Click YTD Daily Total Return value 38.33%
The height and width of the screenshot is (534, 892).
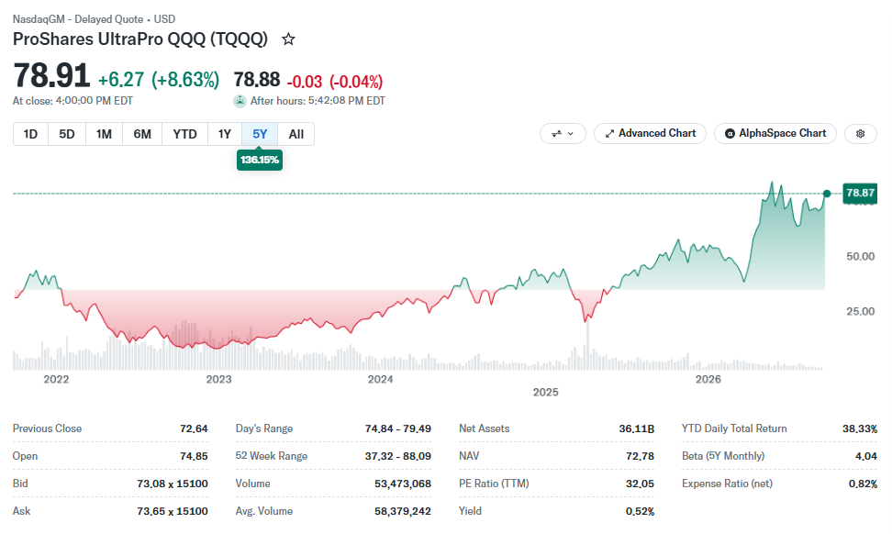coord(860,428)
